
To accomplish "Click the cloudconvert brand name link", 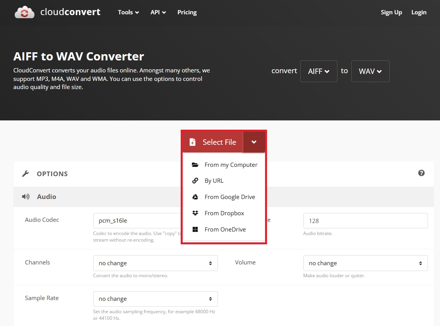I will (70, 12).
